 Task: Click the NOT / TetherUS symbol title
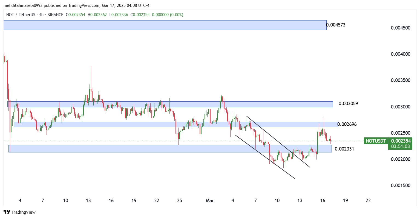(21, 15)
